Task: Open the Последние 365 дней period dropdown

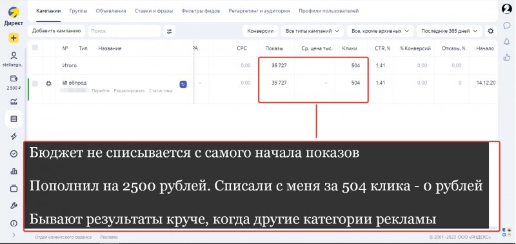Action: pyautogui.click(x=449, y=31)
